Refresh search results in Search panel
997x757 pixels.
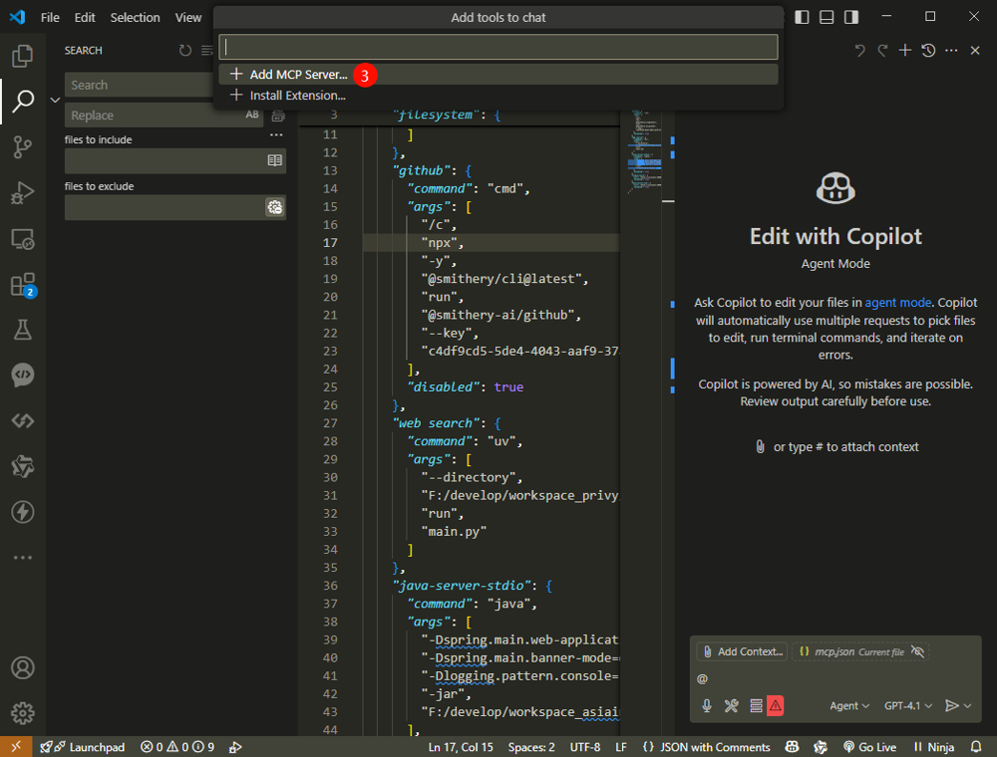tap(184, 50)
